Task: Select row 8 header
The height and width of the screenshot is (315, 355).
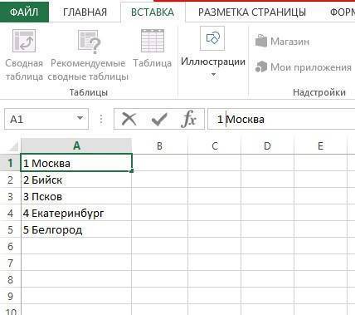Action: (10, 279)
